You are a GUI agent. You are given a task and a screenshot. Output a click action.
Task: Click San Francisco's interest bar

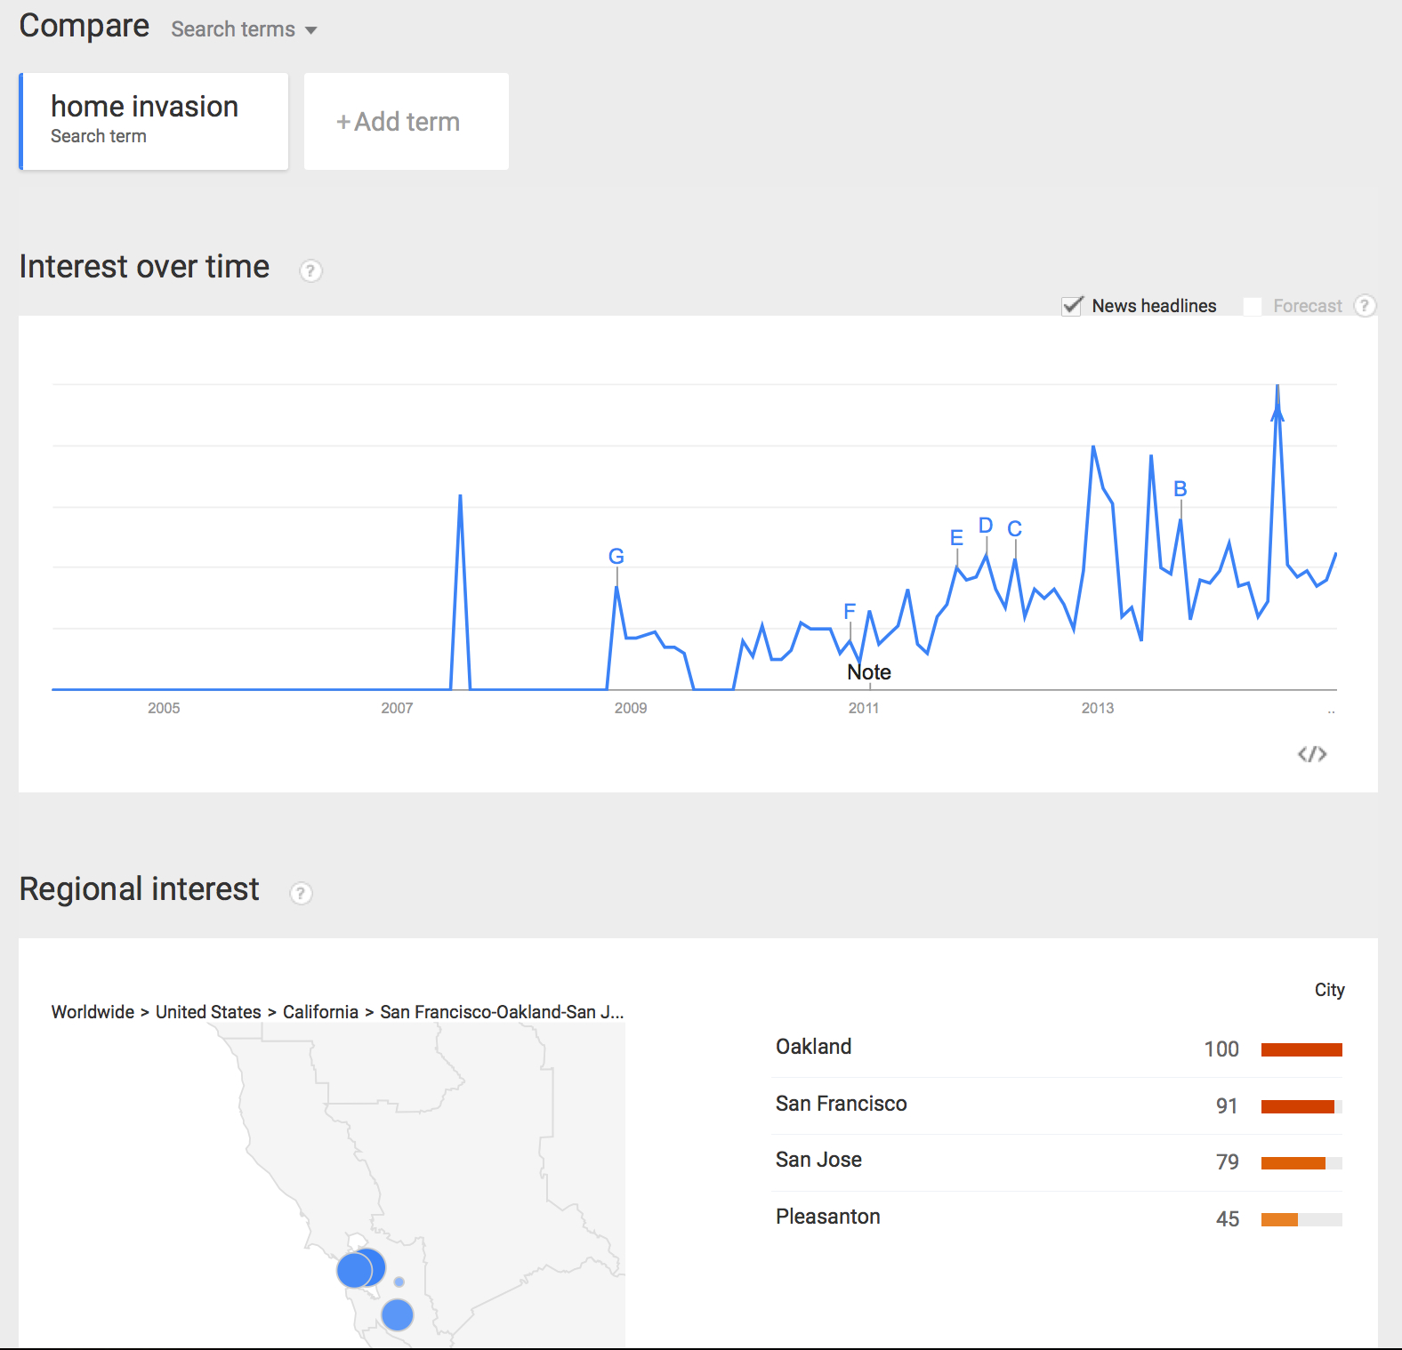click(1301, 1107)
